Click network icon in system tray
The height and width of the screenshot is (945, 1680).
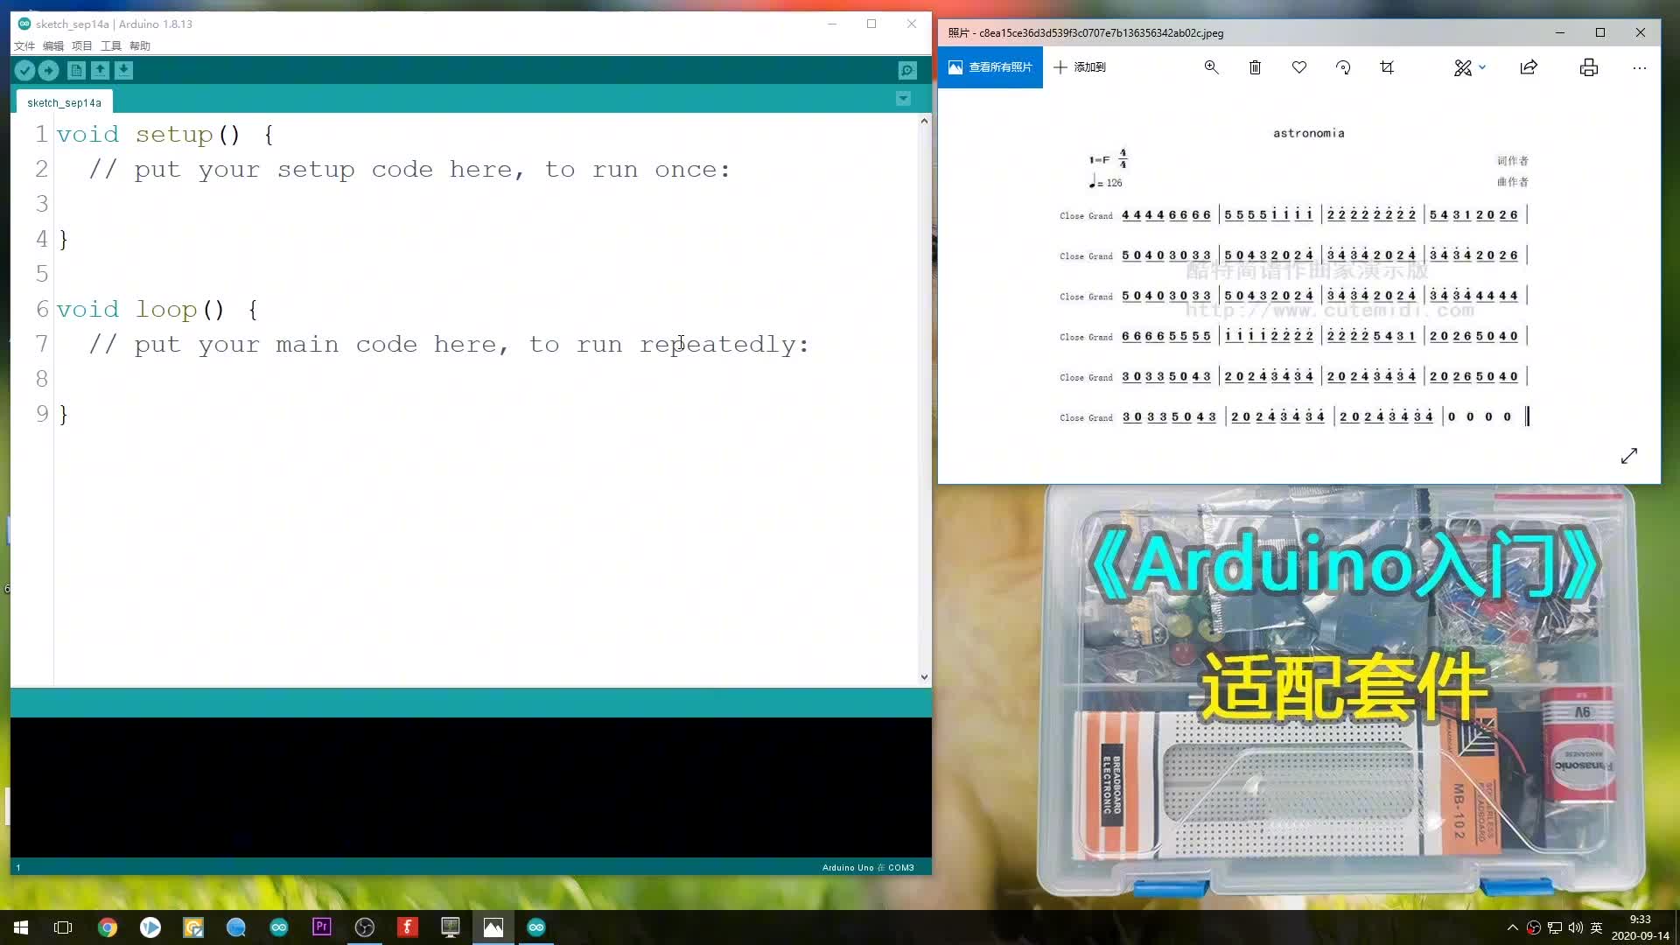tap(1555, 927)
